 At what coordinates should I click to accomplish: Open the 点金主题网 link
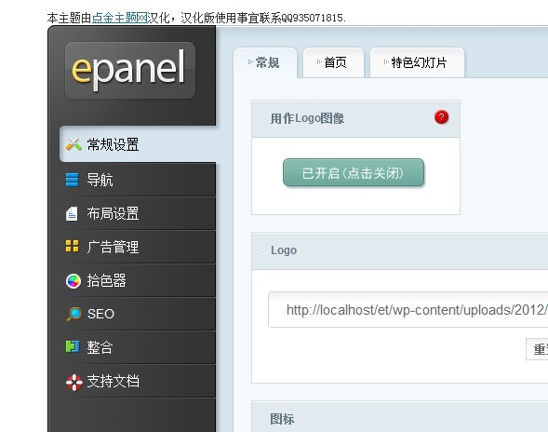click(119, 18)
